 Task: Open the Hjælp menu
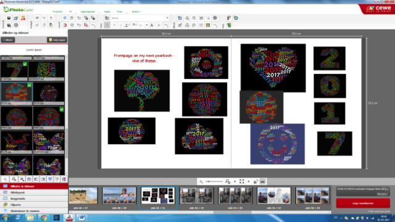coord(107,12)
